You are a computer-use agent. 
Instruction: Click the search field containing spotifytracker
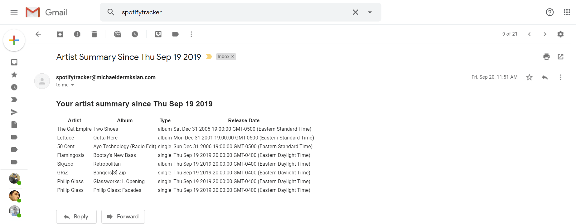[x=231, y=12]
